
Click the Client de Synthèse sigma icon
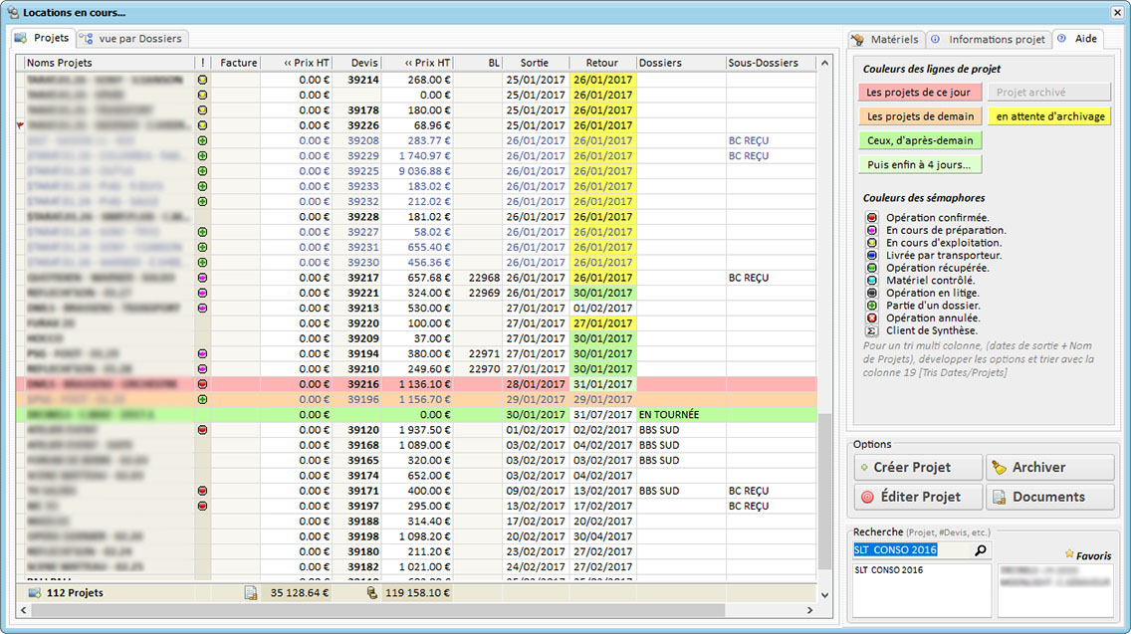click(871, 330)
